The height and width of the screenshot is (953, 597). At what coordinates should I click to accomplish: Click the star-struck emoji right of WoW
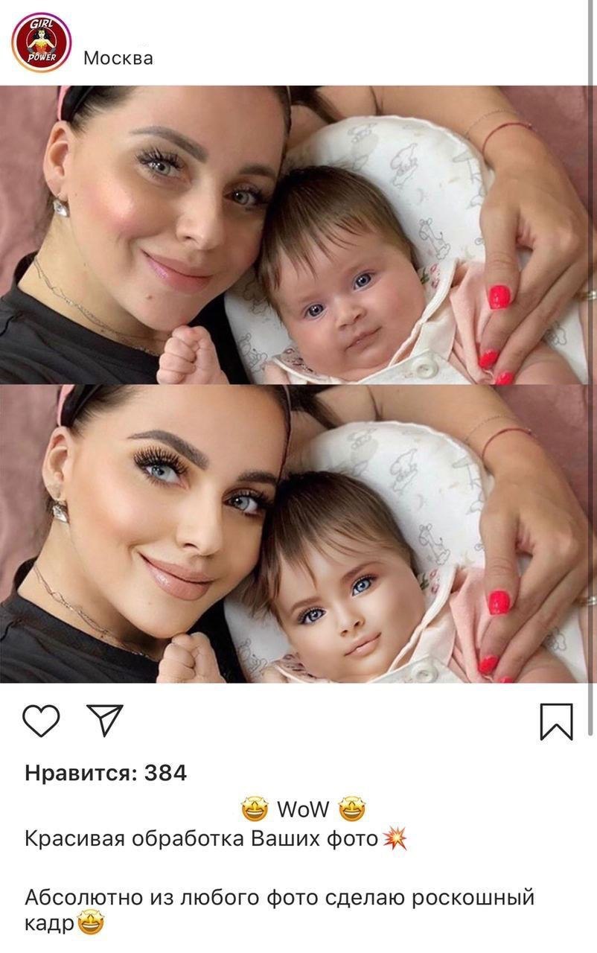352,809
